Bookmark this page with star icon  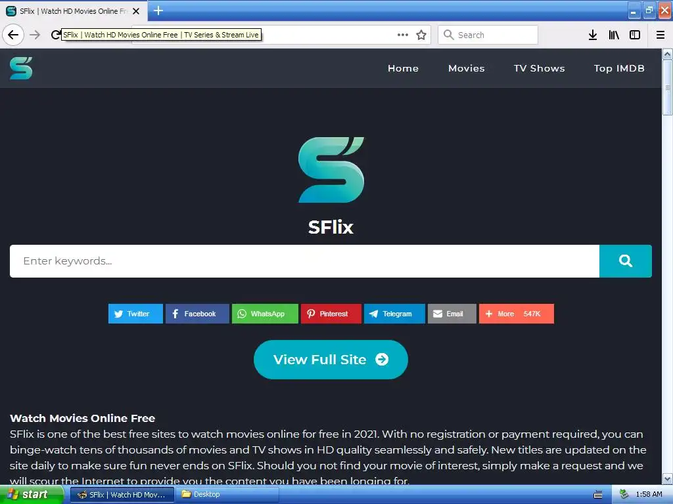[421, 35]
